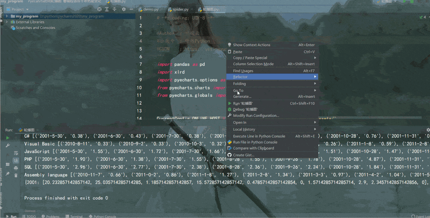Screen dimensions: 430x218
Task: Select Refactor in the context menu
Action: tap(240, 77)
